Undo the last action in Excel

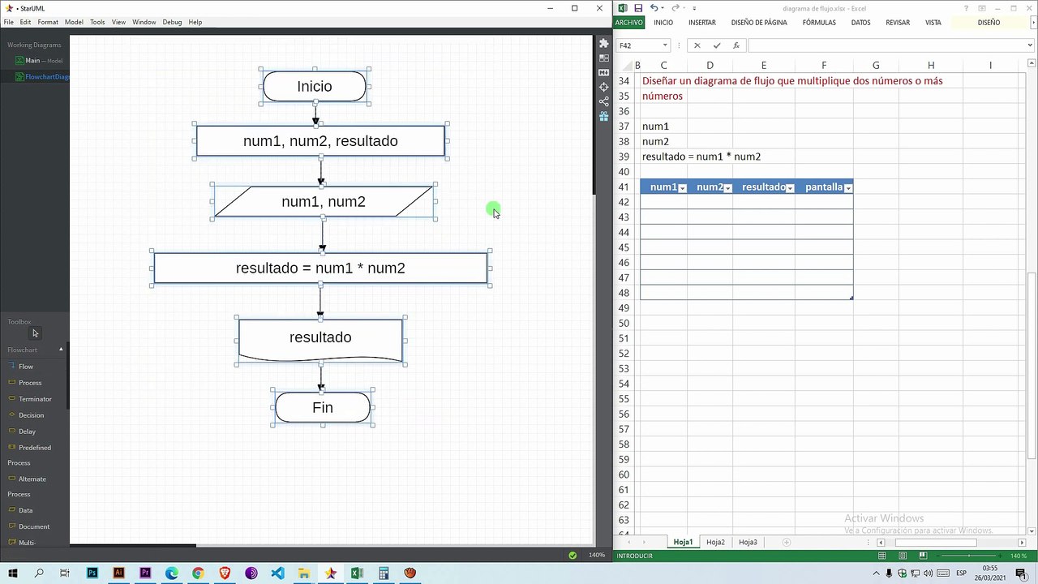654,8
